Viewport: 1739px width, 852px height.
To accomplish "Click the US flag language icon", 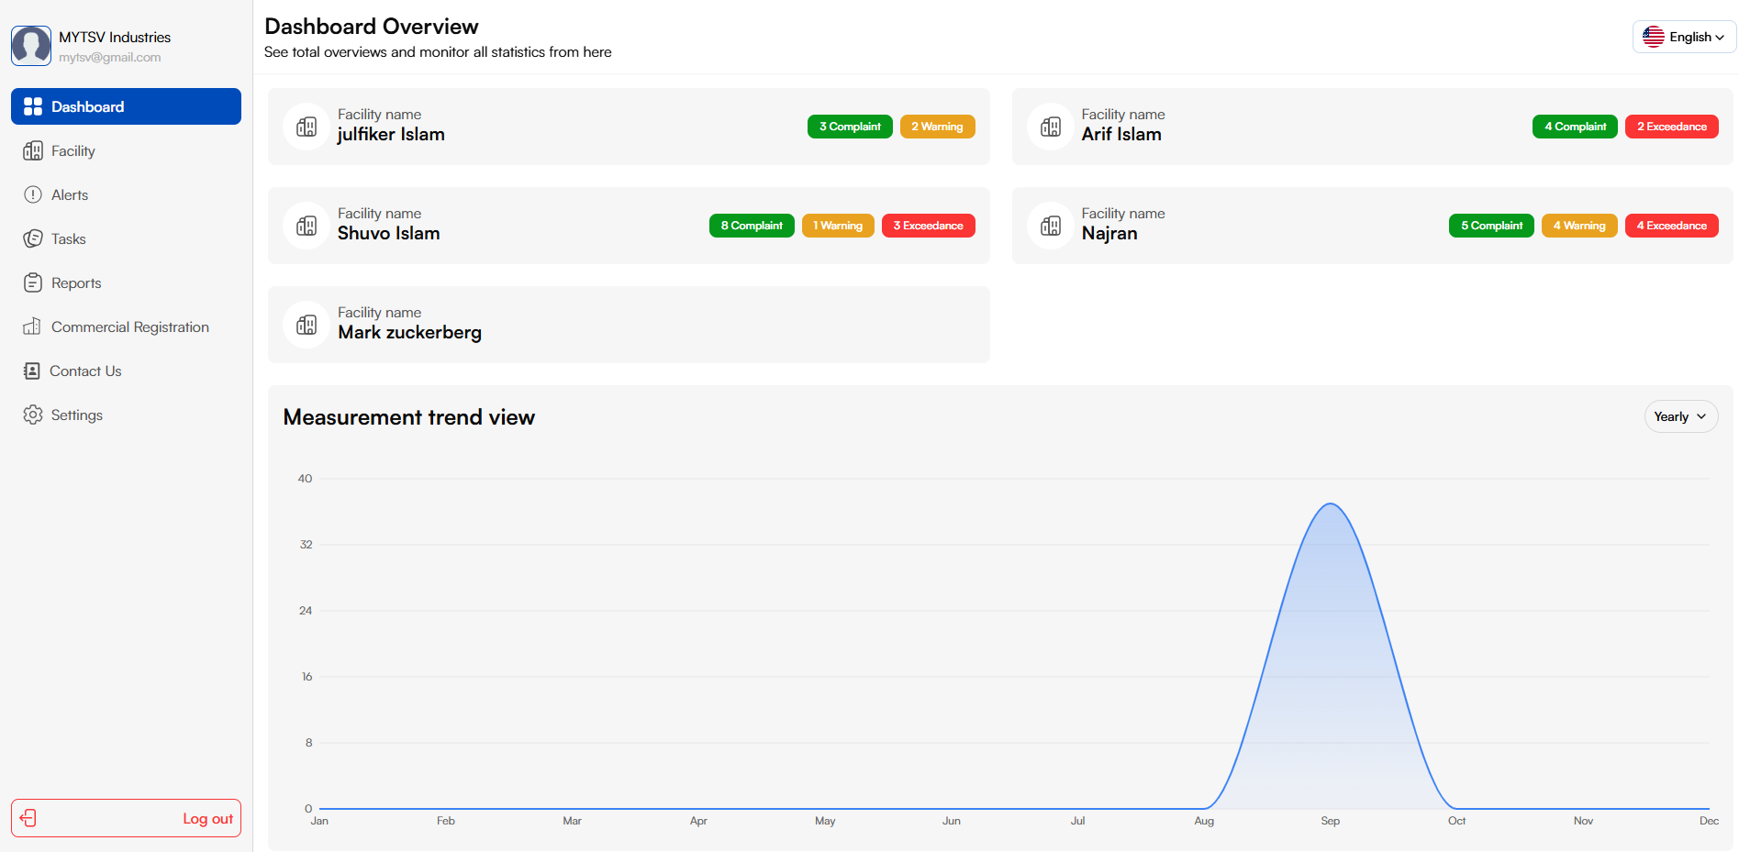I will (x=1654, y=37).
